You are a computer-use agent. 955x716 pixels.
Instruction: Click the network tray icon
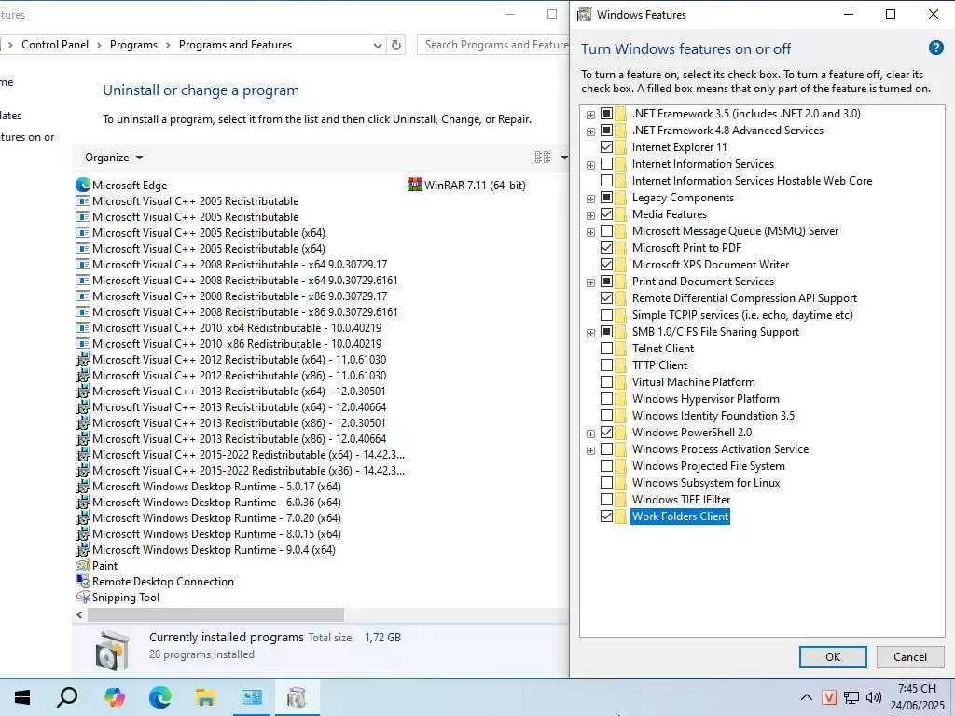click(x=851, y=697)
